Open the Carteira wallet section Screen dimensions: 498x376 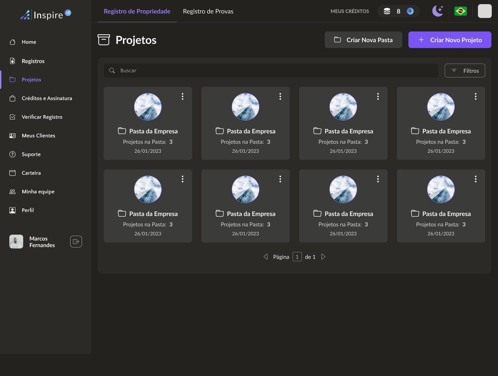31,173
